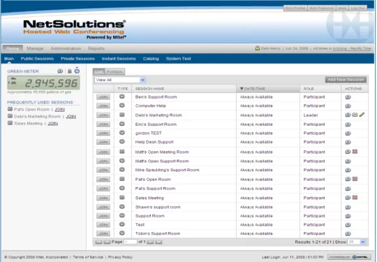Click the page number input field
The height and width of the screenshot is (262, 377).
pyautogui.click(x=131, y=242)
